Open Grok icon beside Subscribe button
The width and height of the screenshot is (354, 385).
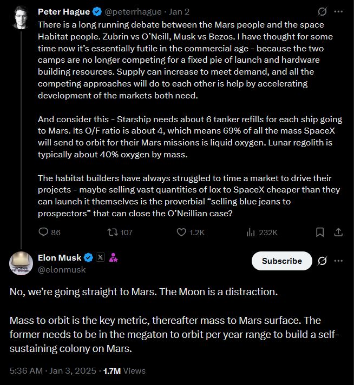tap(322, 261)
